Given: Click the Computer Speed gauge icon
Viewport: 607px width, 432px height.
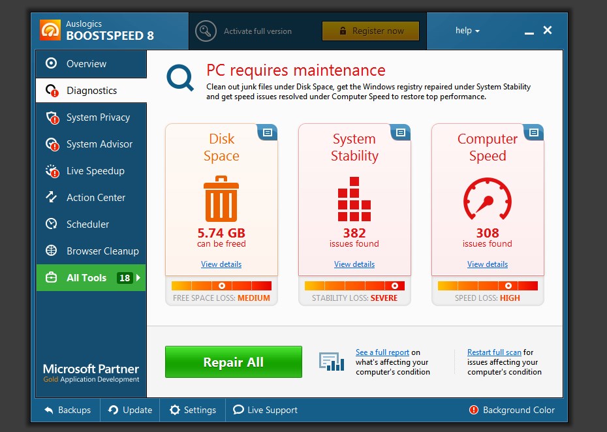Looking at the screenshot, I should (x=487, y=199).
